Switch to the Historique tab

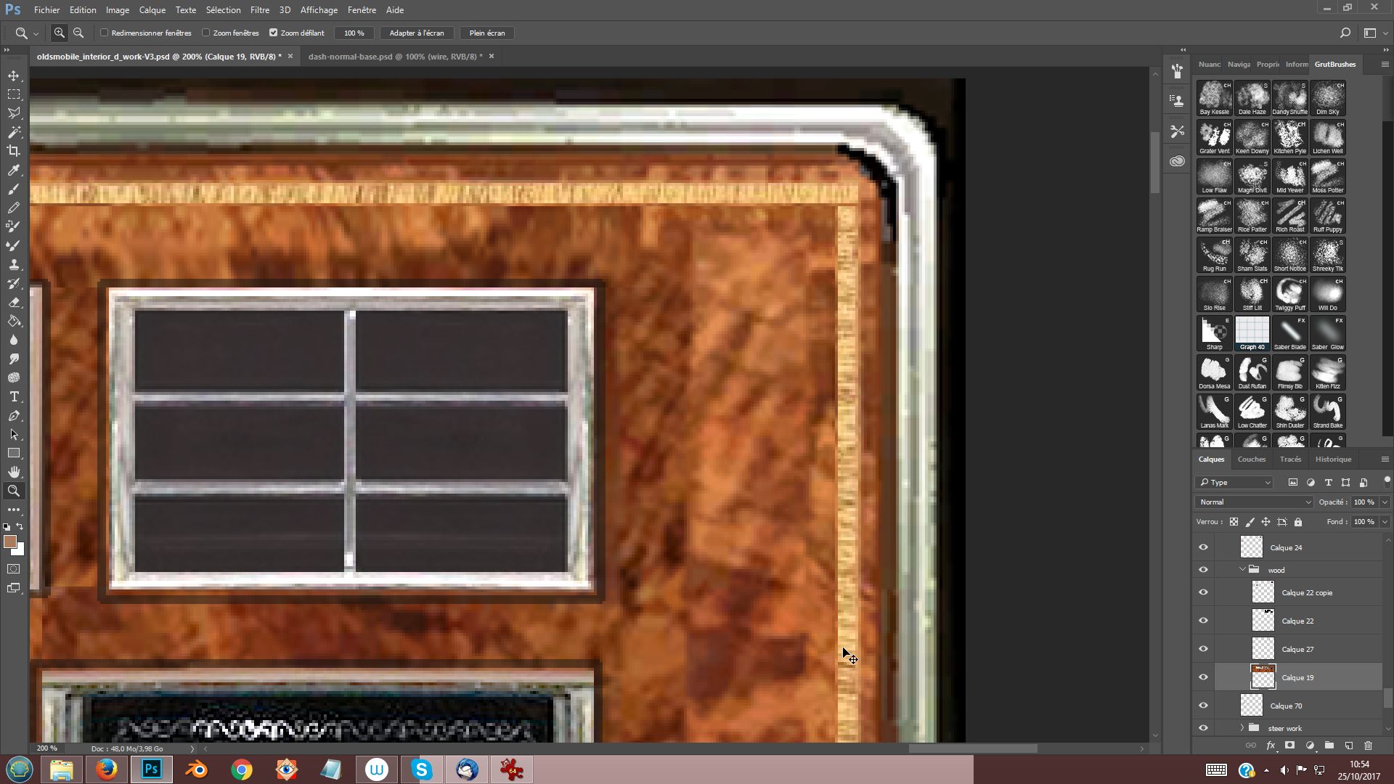1333,459
